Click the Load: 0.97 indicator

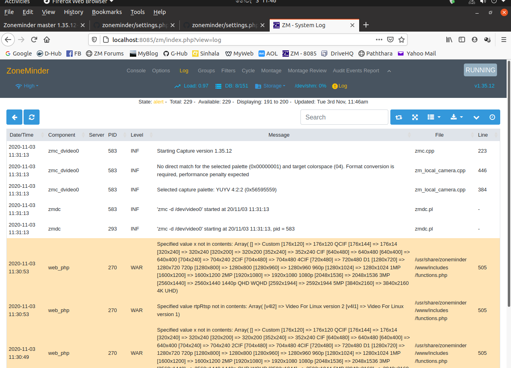click(191, 86)
